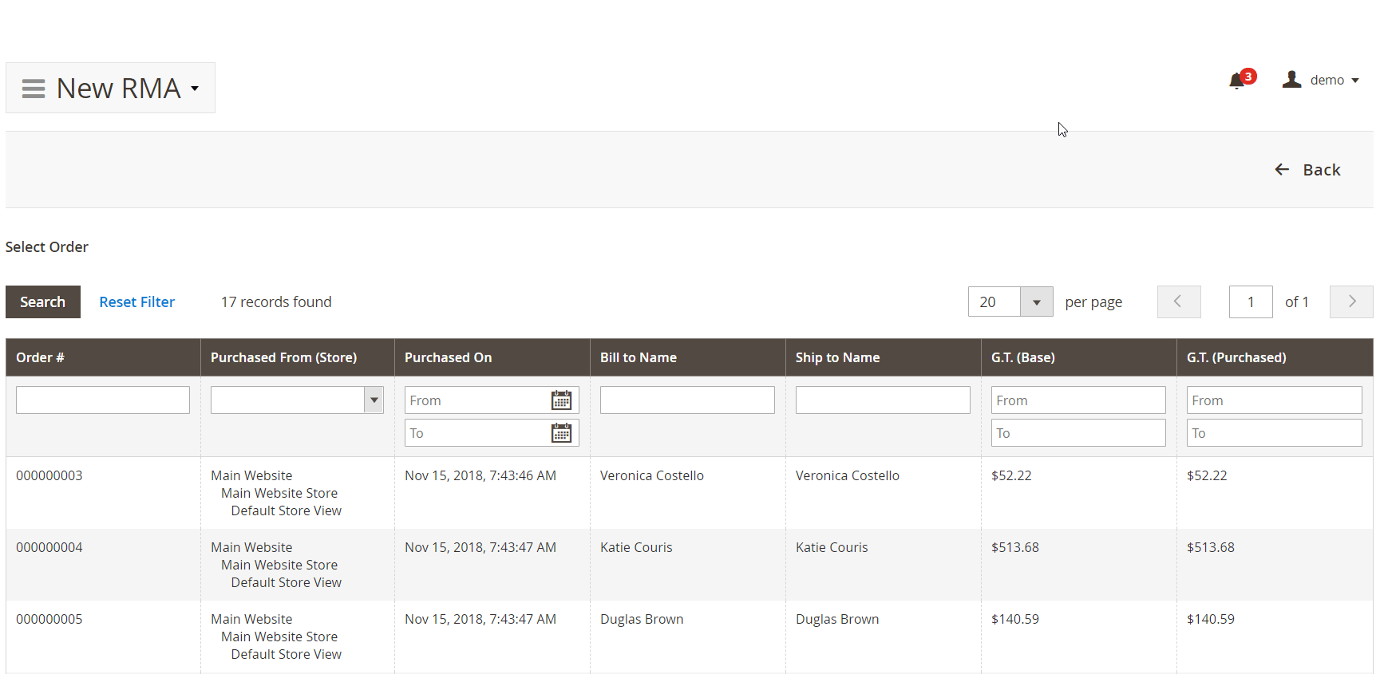Open the Purchased On 'To' calendar picker

(561, 433)
